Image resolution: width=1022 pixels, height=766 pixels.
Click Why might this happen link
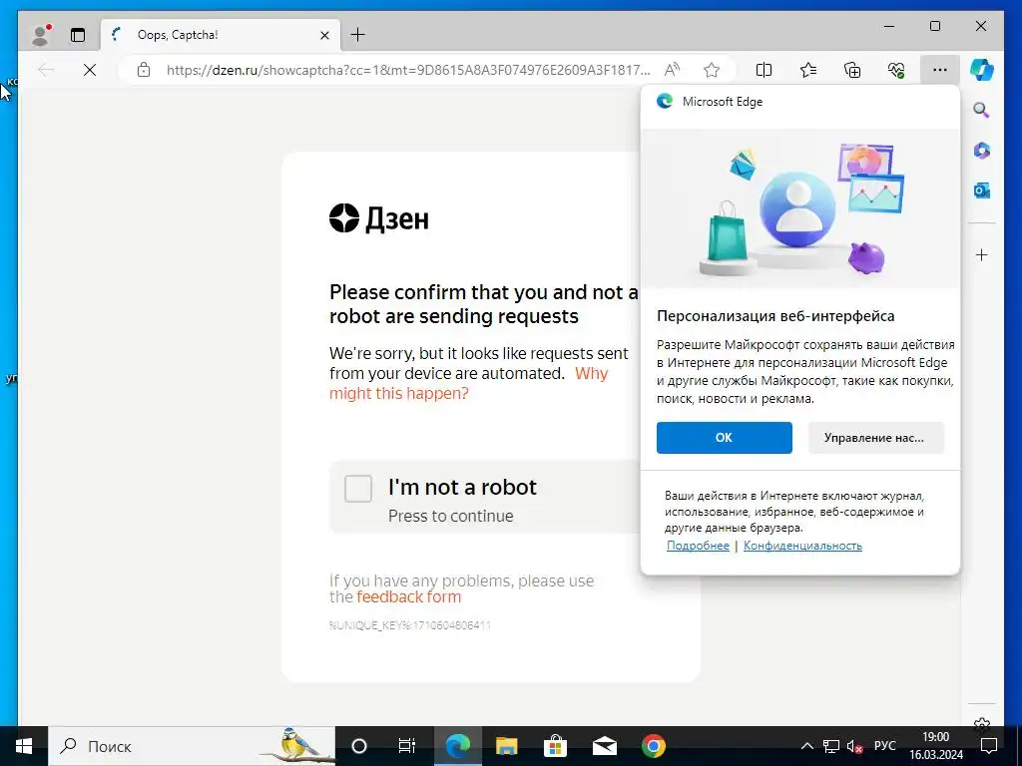point(468,383)
